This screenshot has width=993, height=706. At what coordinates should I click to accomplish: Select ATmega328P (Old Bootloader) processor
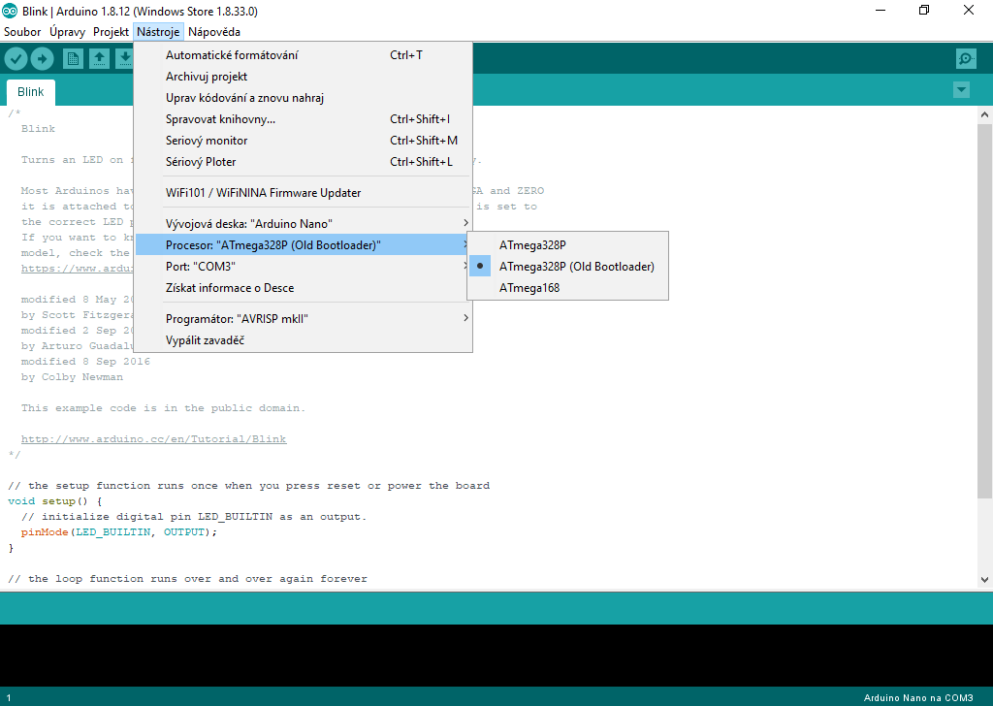(x=576, y=267)
